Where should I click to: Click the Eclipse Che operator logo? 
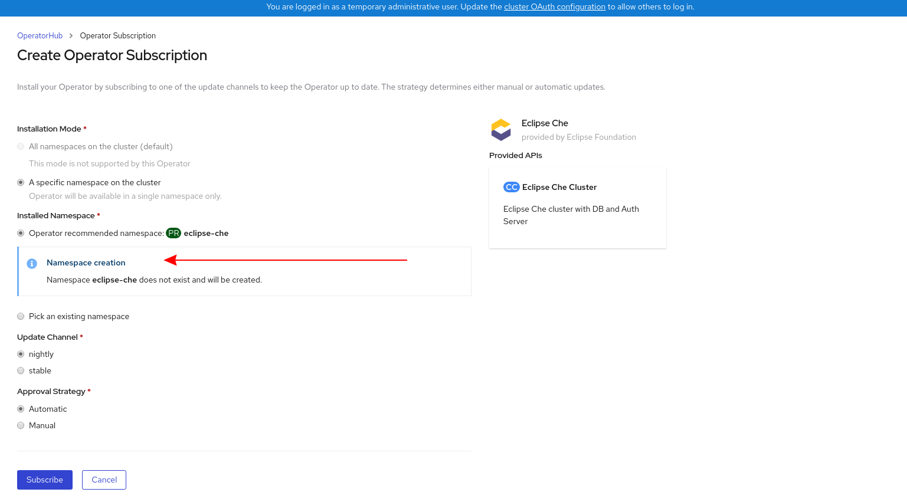point(501,130)
